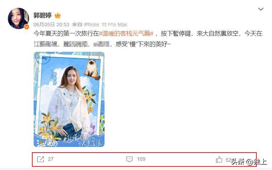The height and width of the screenshot is (170, 272).
Task: Click the blurred device source after 来自
Action: [x=105, y=24]
